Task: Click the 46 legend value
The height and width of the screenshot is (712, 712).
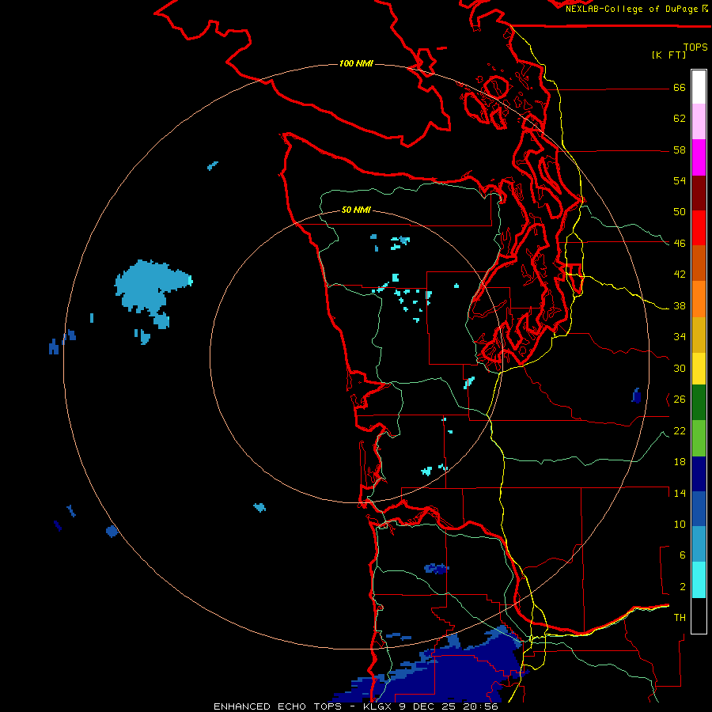Action: 680,244
